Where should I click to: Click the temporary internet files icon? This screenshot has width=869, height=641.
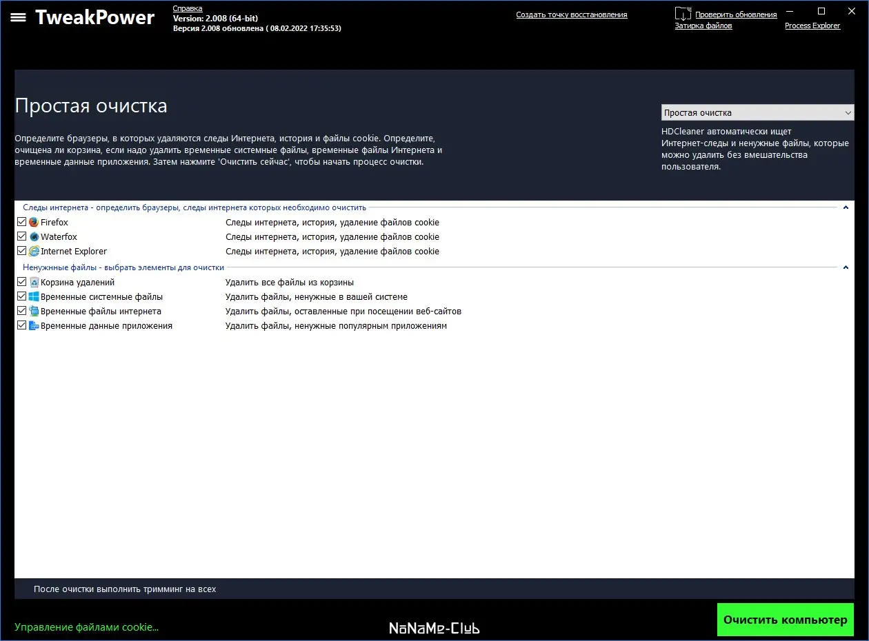pos(34,311)
